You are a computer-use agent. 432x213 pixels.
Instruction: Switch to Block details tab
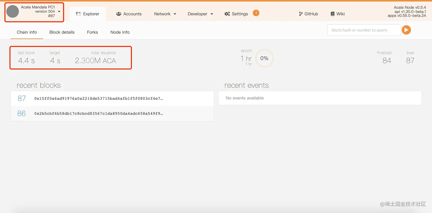62,32
